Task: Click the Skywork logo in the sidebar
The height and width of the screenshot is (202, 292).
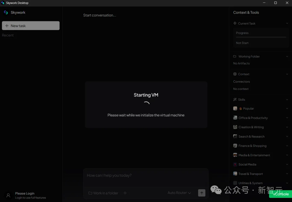Action: pyautogui.click(x=6, y=12)
